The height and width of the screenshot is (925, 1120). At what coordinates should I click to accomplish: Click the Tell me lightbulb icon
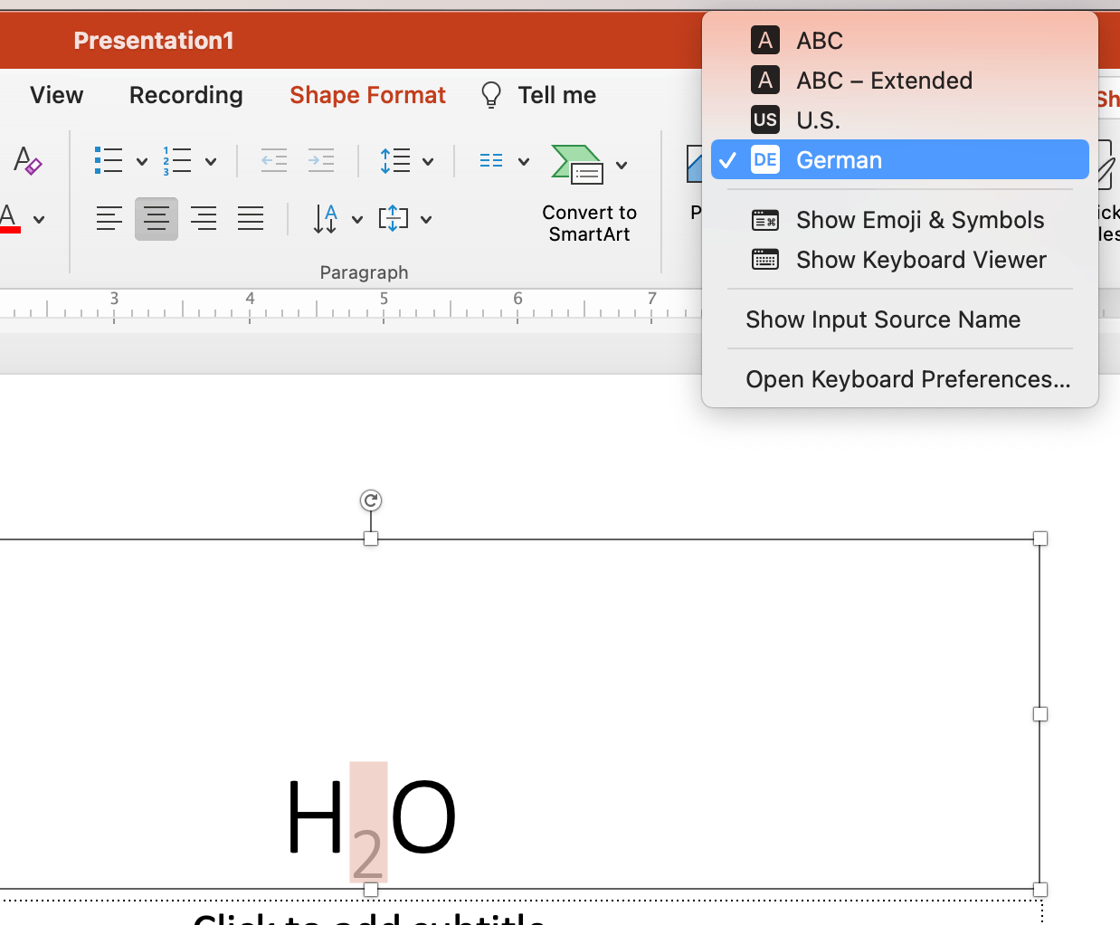coord(491,95)
